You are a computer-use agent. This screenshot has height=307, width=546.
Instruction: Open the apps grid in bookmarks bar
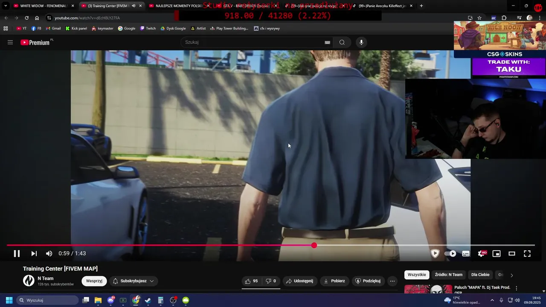pos(6,29)
